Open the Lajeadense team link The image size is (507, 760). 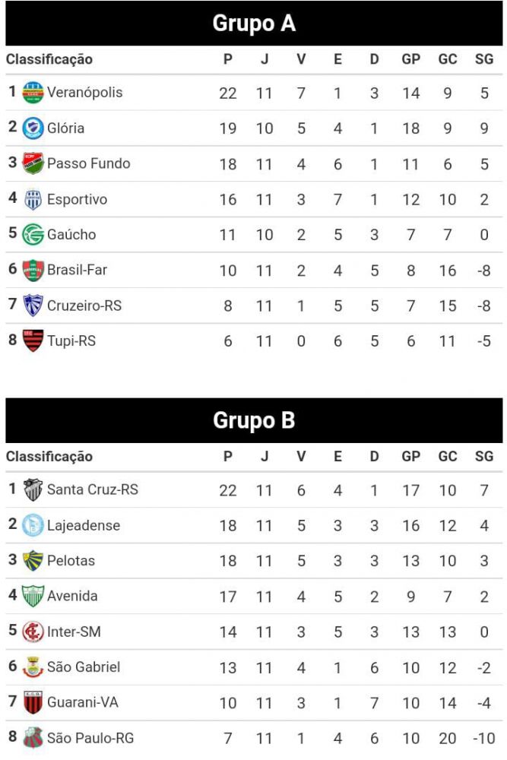[84, 525]
